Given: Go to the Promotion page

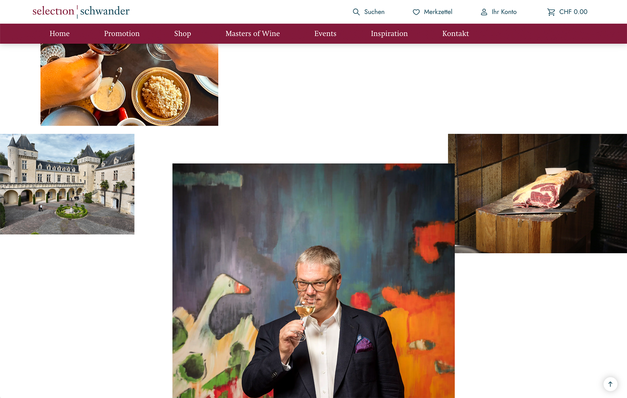Looking at the screenshot, I should point(122,34).
